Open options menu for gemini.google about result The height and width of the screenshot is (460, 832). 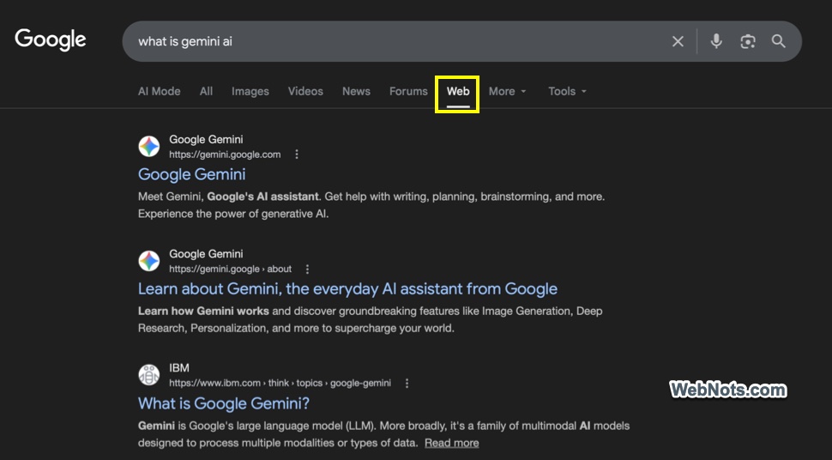tap(307, 269)
